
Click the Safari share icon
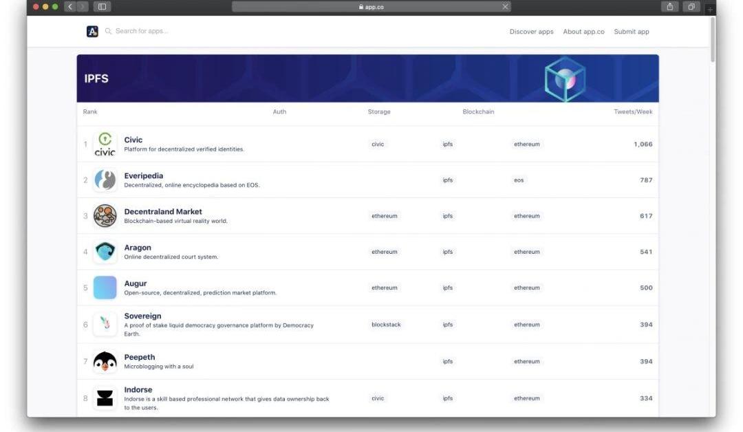669,7
